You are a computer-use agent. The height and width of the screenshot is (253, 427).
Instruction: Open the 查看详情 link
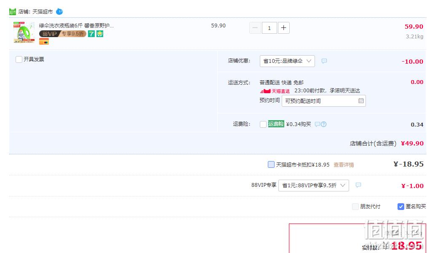(344, 165)
